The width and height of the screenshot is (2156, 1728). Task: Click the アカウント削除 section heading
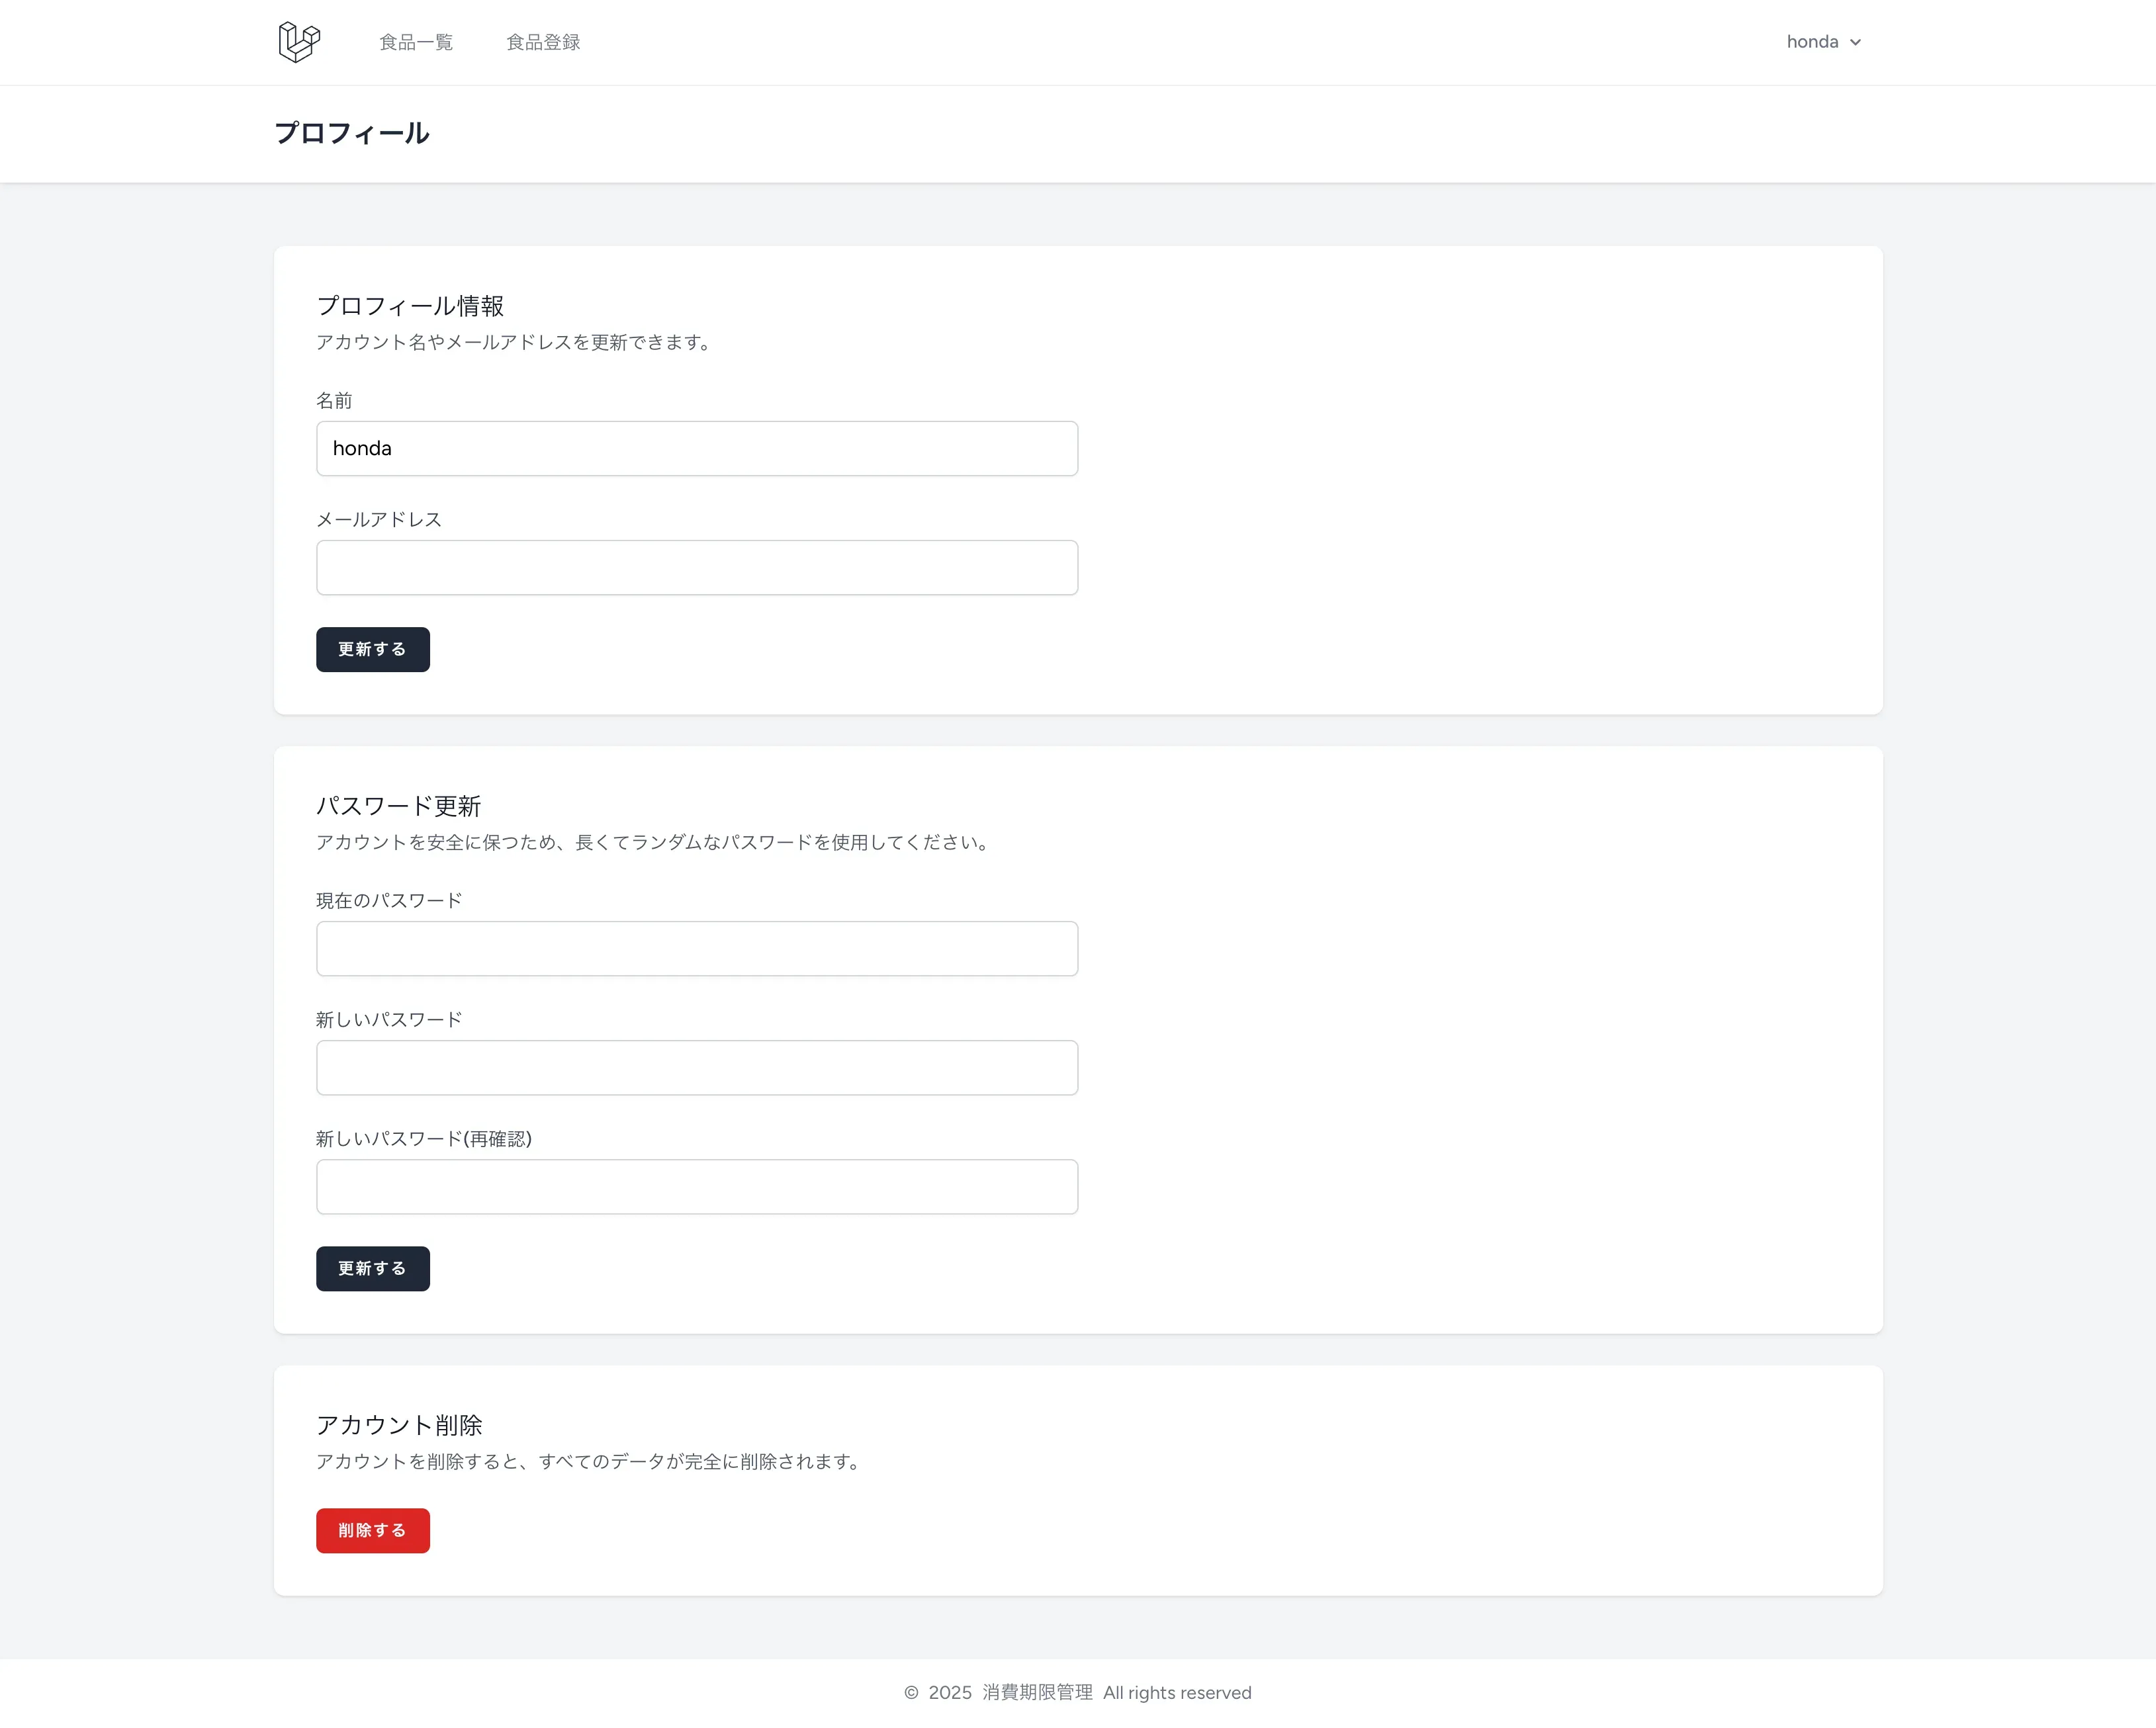(x=398, y=1424)
